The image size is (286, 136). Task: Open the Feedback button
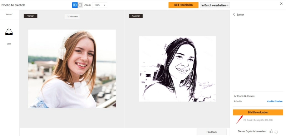[x=212, y=132]
